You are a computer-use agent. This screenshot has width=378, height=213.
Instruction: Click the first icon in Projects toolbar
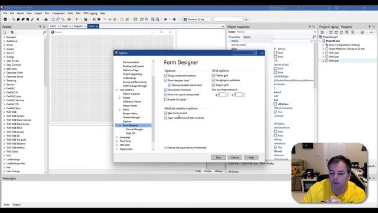[322, 32]
